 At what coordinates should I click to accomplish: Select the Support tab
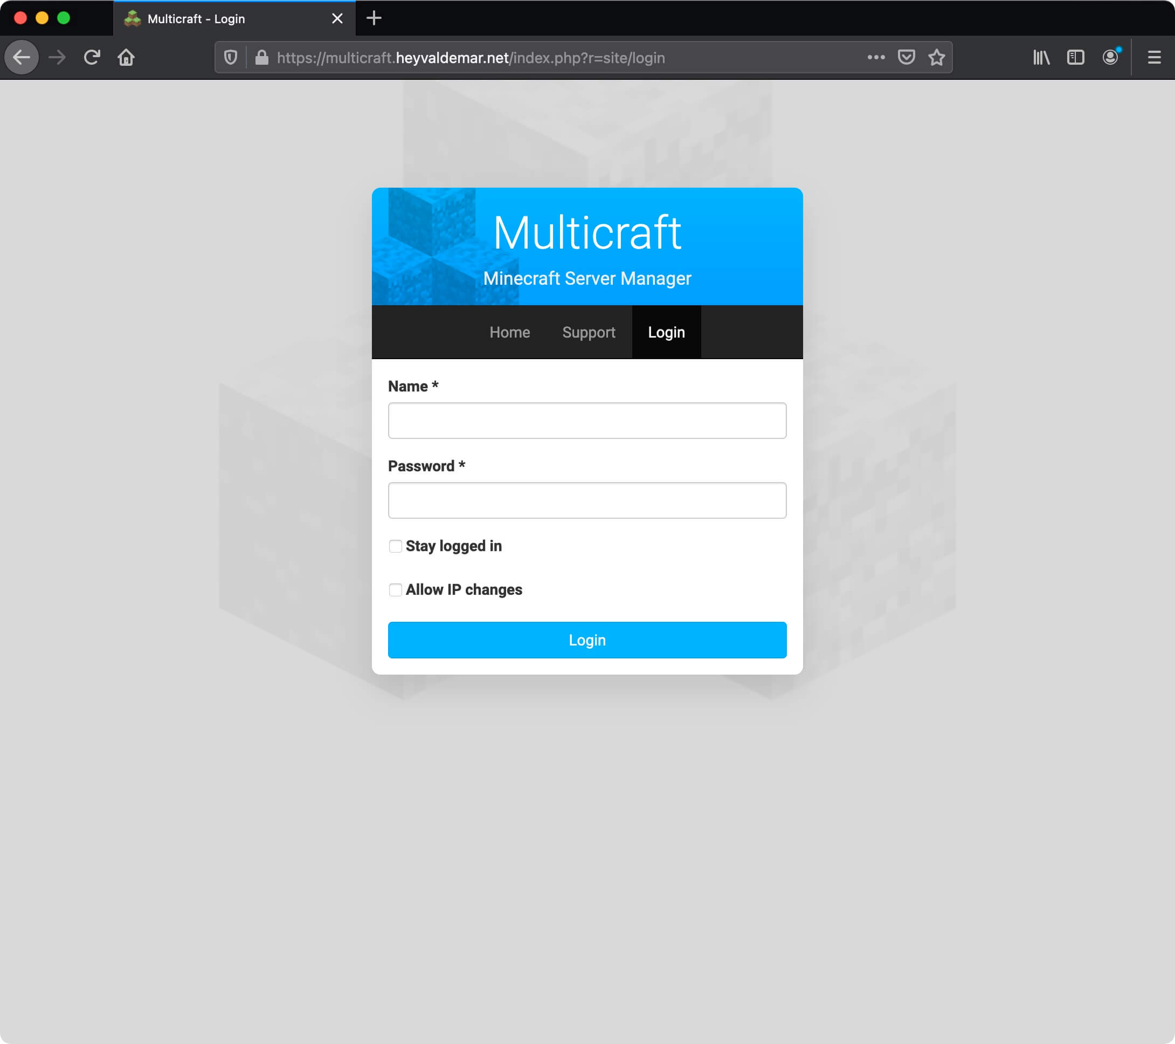(589, 332)
